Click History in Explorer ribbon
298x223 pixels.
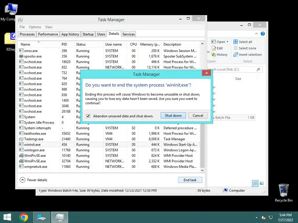click(x=219, y=55)
